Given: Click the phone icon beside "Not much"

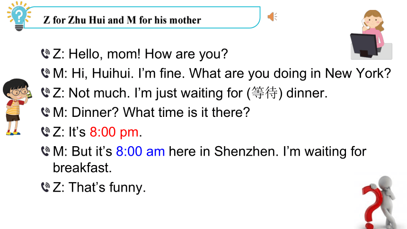Looking at the screenshot, I should 45,93.
